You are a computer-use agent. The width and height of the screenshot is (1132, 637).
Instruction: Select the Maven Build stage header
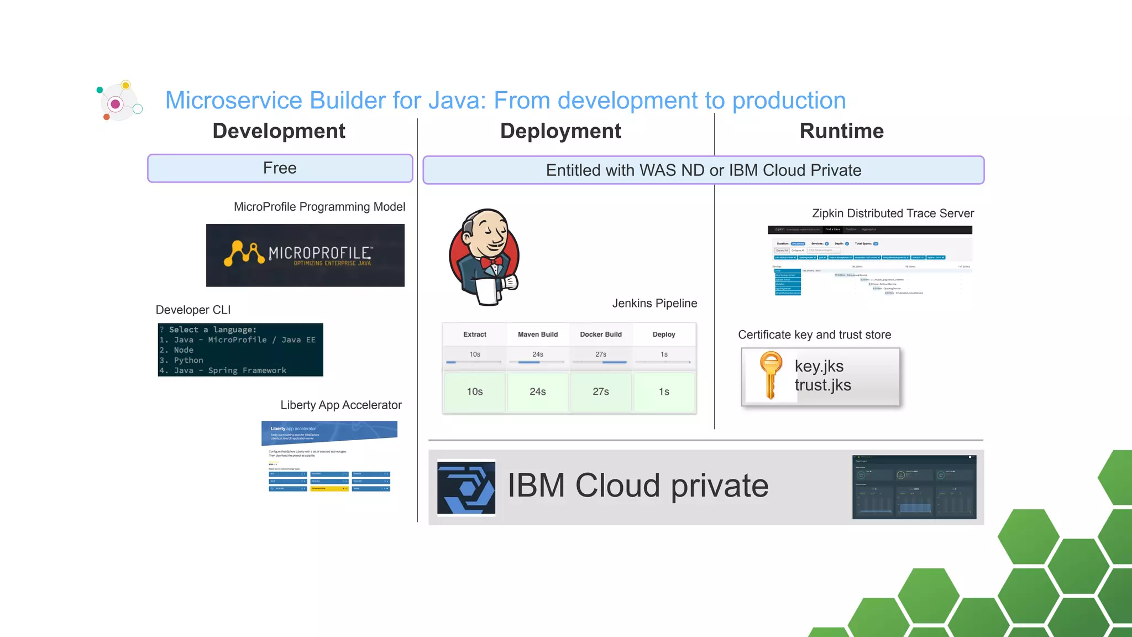point(538,335)
